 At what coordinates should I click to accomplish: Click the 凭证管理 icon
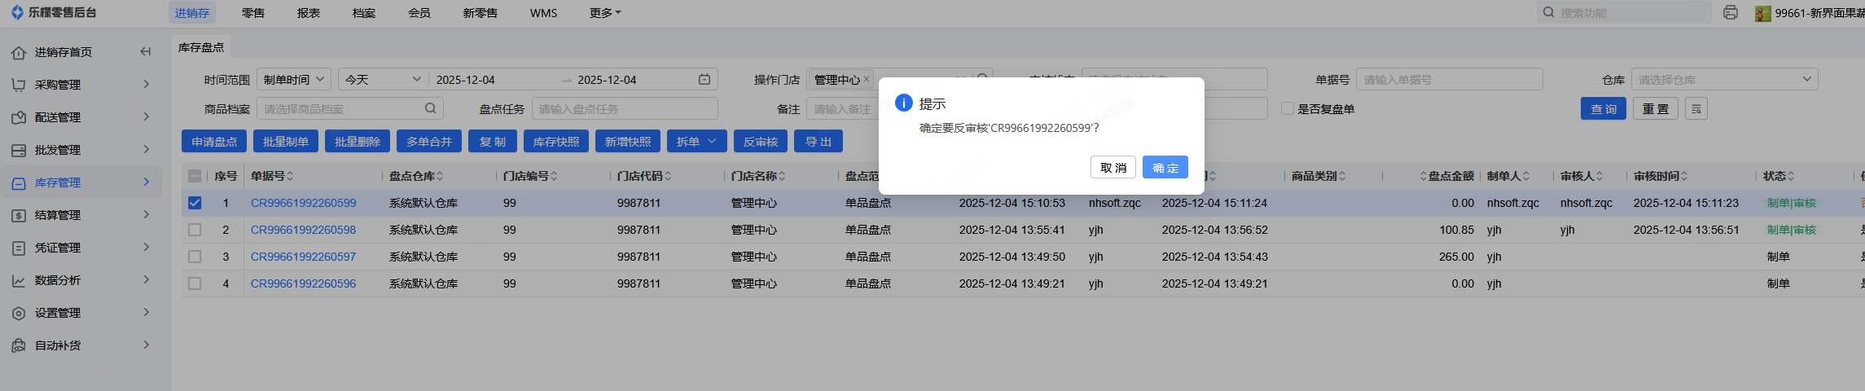pos(19,248)
